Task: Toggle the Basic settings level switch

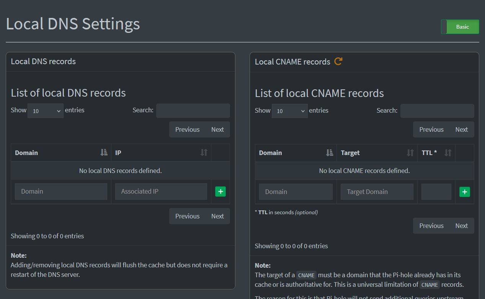Action: tap(460, 27)
